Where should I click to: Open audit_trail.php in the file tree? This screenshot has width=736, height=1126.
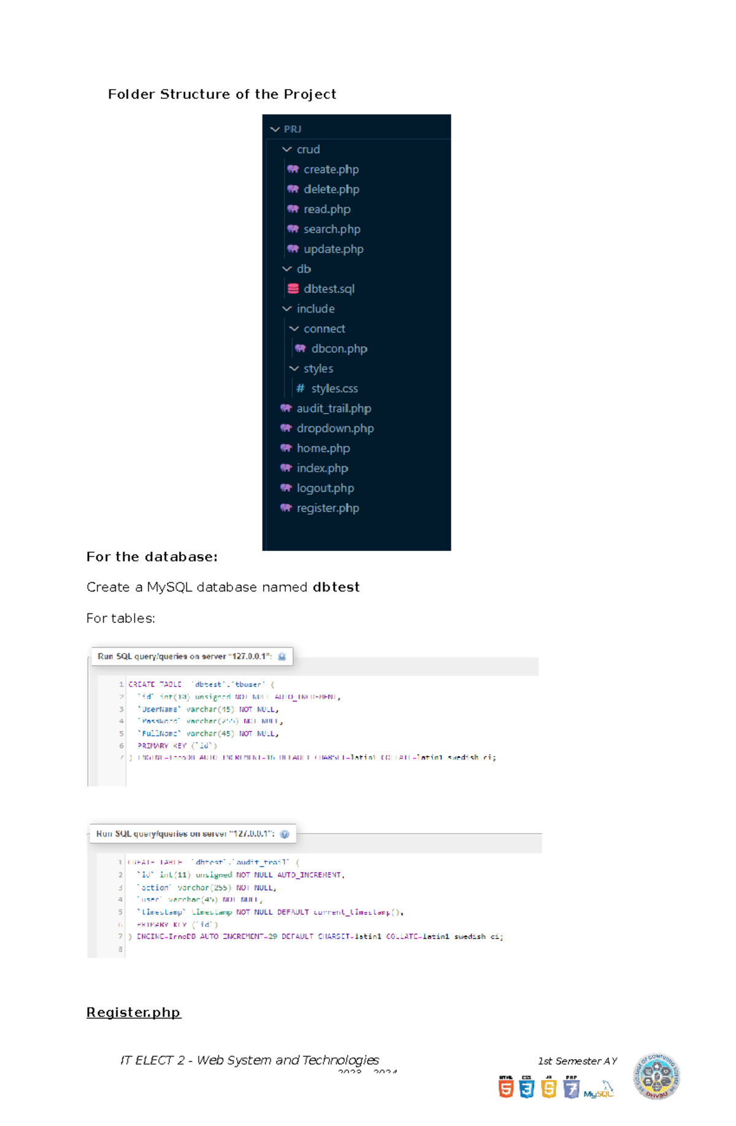pos(334,408)
